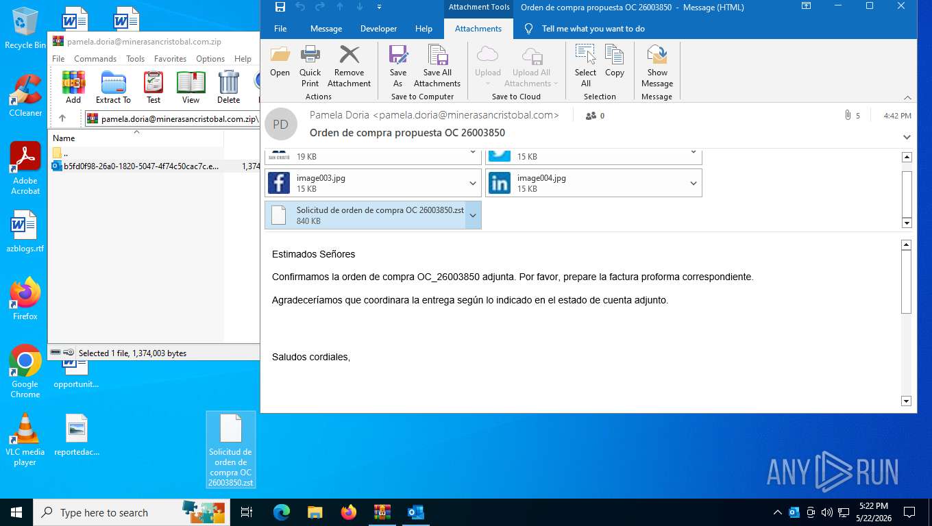This screenshot has width=932, height=526.
Task: Switch to the Message ribbon tab
Action: (326, 29)
